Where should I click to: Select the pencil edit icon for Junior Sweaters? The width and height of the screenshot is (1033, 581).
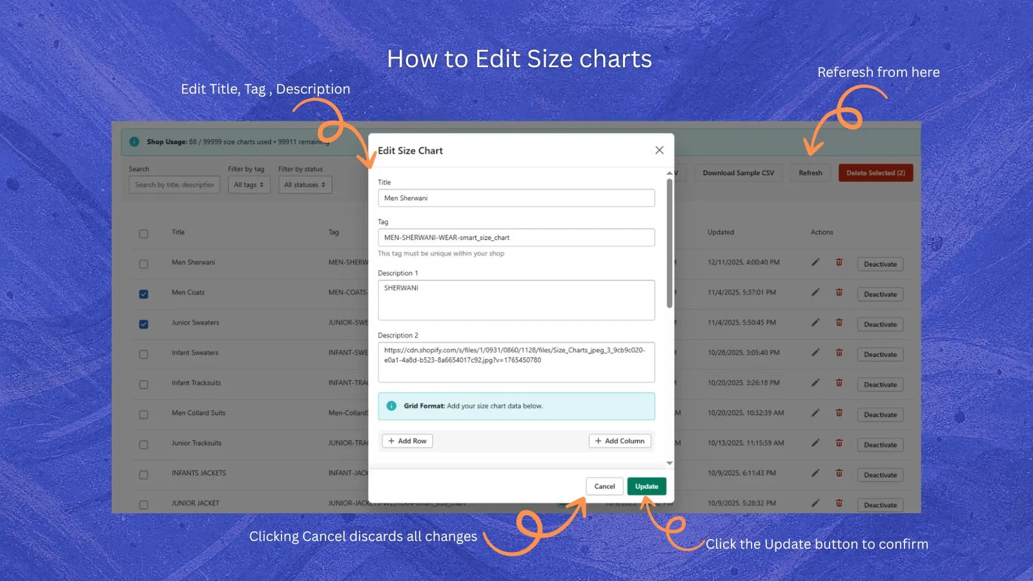(x=815, y=322)
